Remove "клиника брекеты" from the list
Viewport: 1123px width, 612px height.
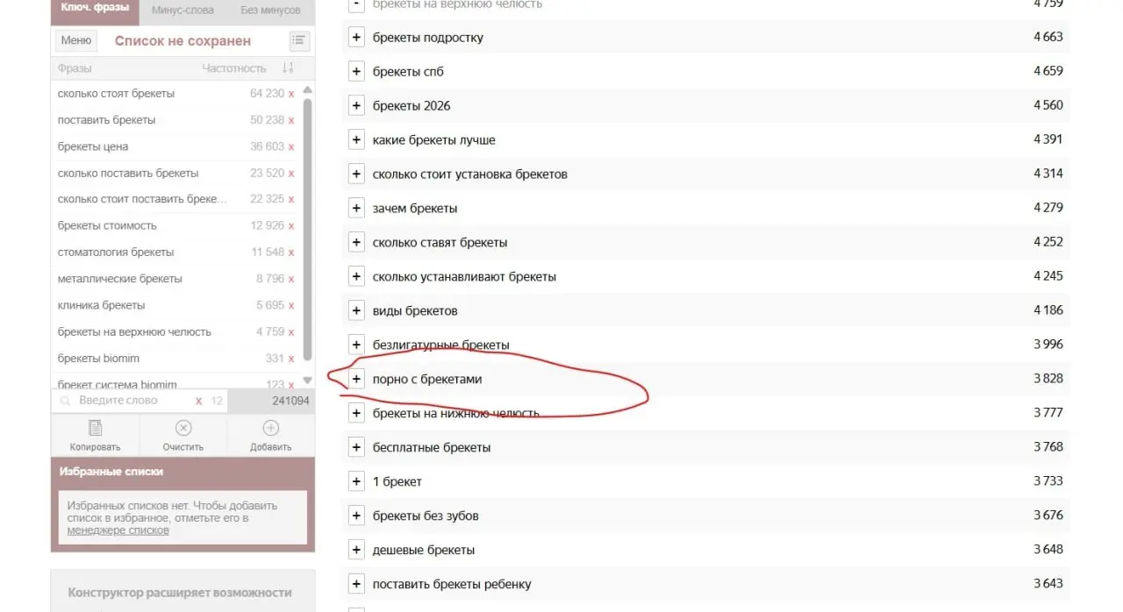click(291, 306)
